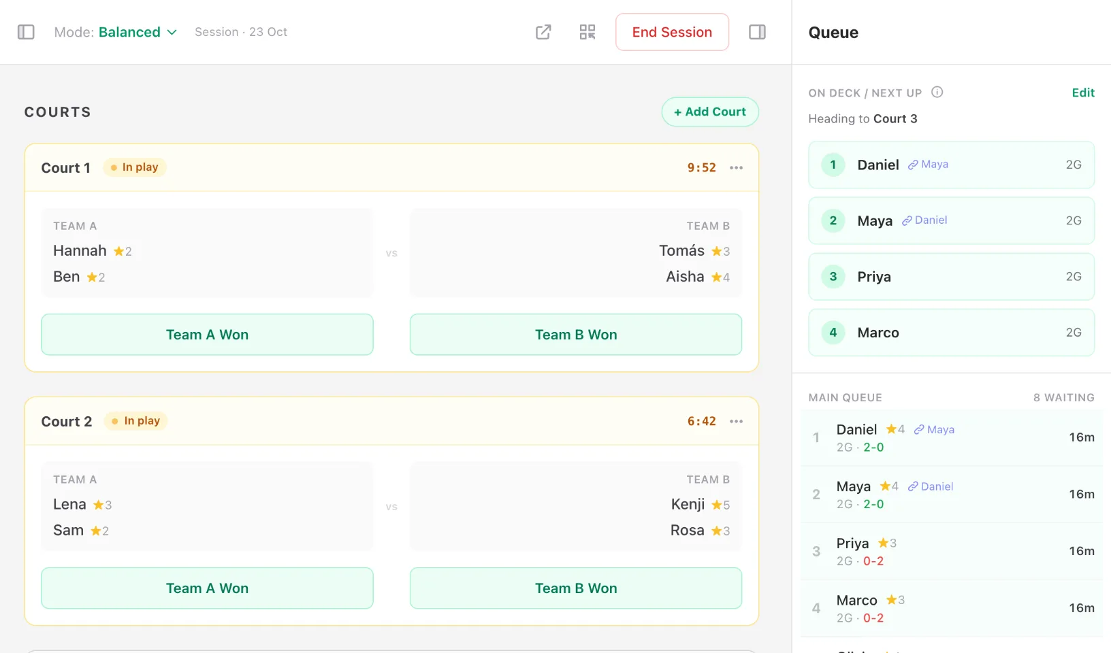Mark Team A Won on Court 1
The width and height of the screenshot is (1111, 653).
click(x=207, y=335)
